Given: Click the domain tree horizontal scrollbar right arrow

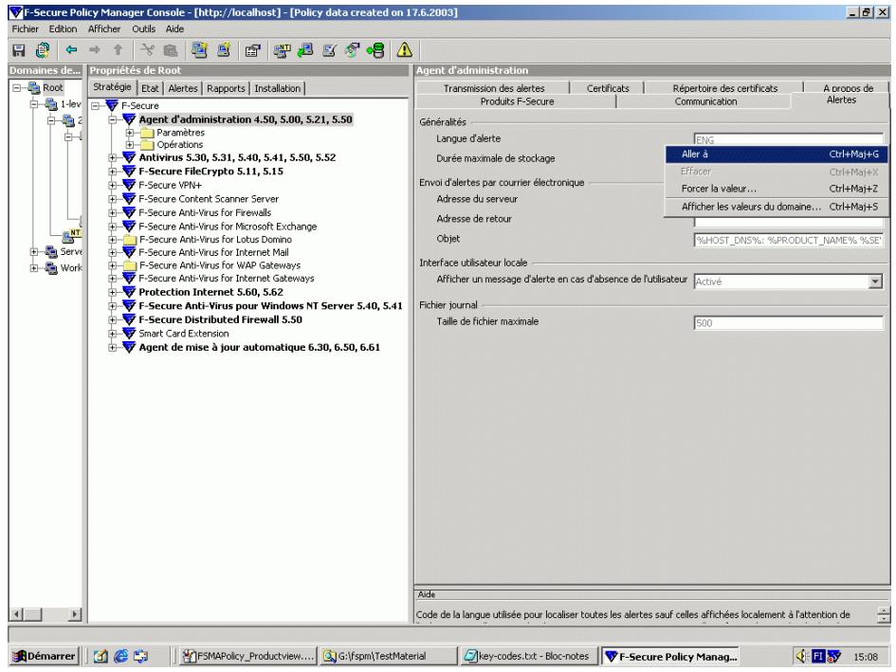Looking at the screenshot, I should coord(74,615).
